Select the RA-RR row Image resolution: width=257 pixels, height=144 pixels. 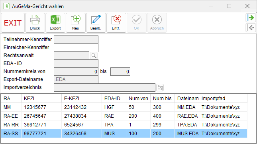coord(124,125)
